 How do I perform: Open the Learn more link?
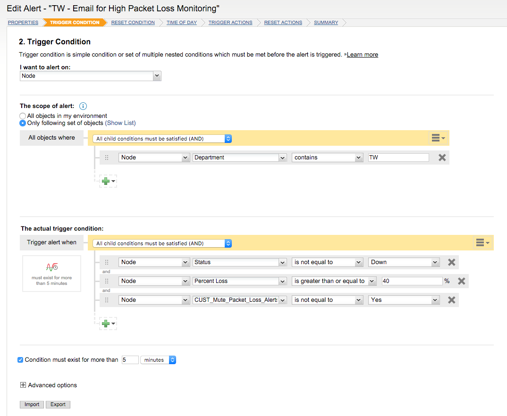click(362, 55)
